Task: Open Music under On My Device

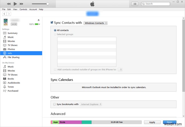Action: tap(21, 67)
